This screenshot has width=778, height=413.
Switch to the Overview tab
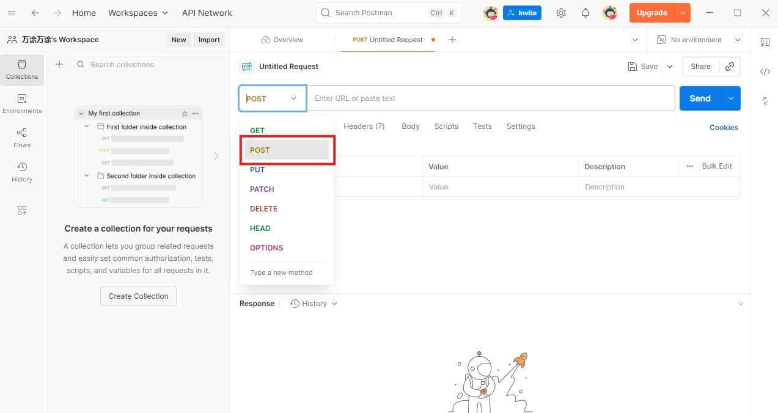coord(282,39)
